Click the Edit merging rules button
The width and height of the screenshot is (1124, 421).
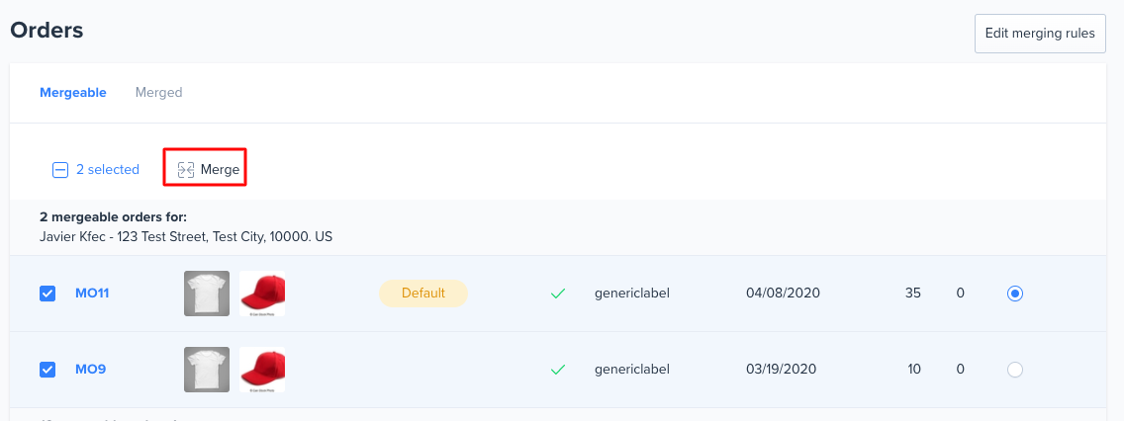1040,34
